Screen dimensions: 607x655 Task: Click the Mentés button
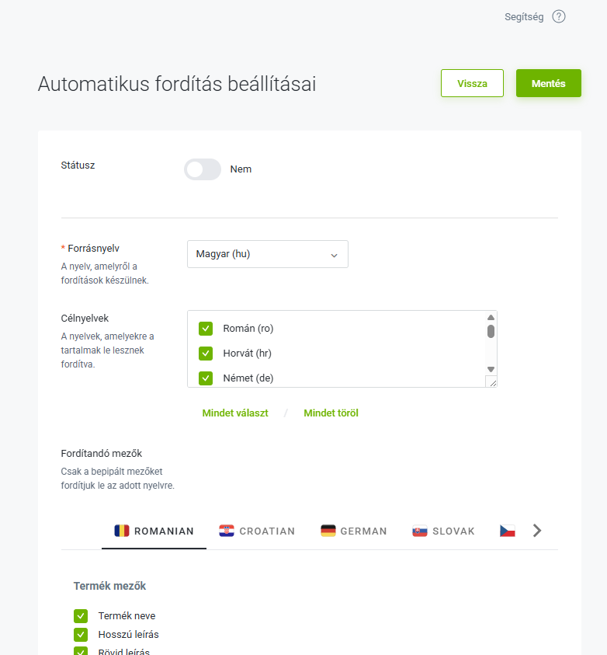[549, 83]
